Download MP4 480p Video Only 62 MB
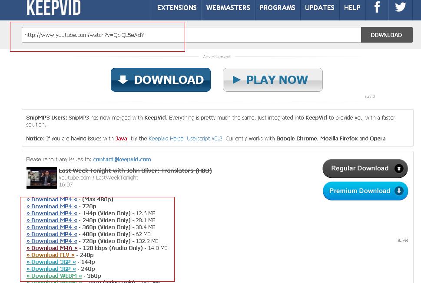The width and height of the screenshot is (421, 283). point(52,234)
